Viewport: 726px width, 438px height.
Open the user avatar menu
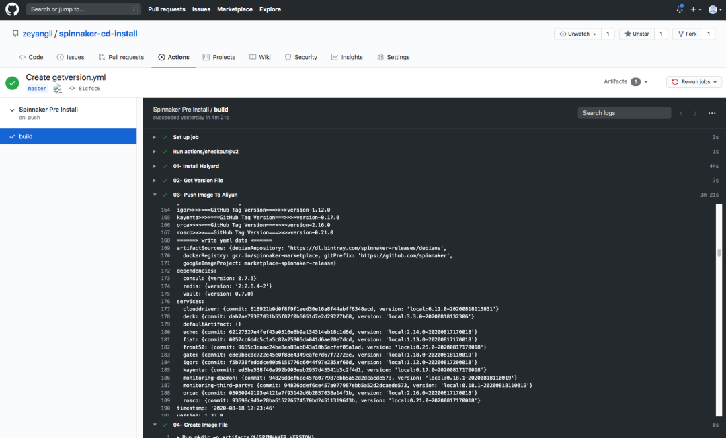(x=715, y=9)
